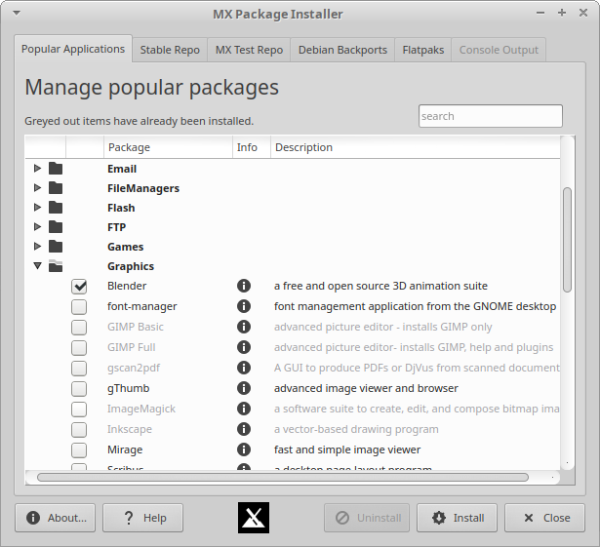Install the selected packages
Image resolution: width=600 pixels, height=547 pixels.
coord(457,518)
